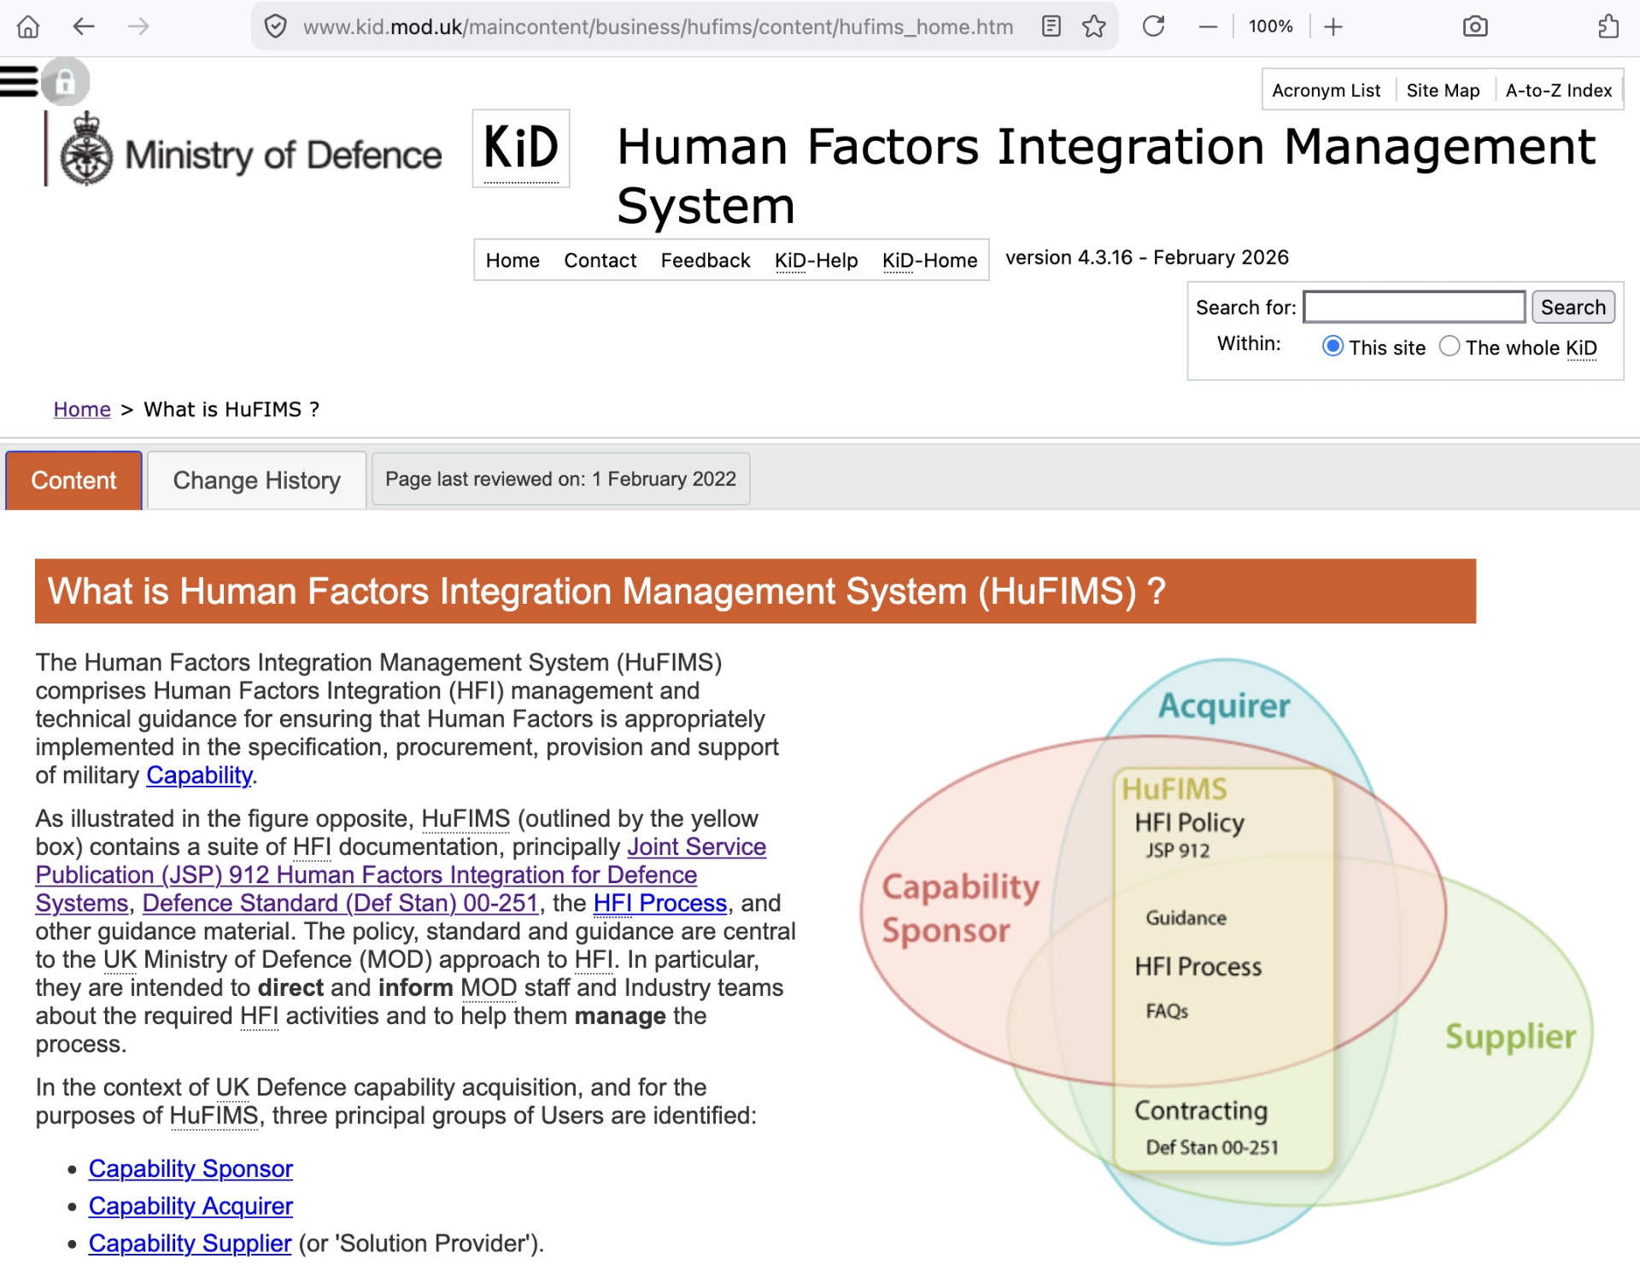Switch to the Content tab
The height and width of the screenshot is (1288, 1640).
tap(73, 481)
